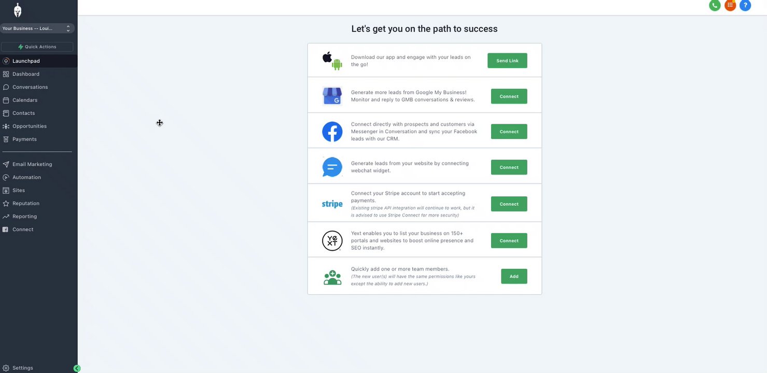Click the Spartan helmet logo
This screenshot has height=373, width=767.
click(18, 10)
